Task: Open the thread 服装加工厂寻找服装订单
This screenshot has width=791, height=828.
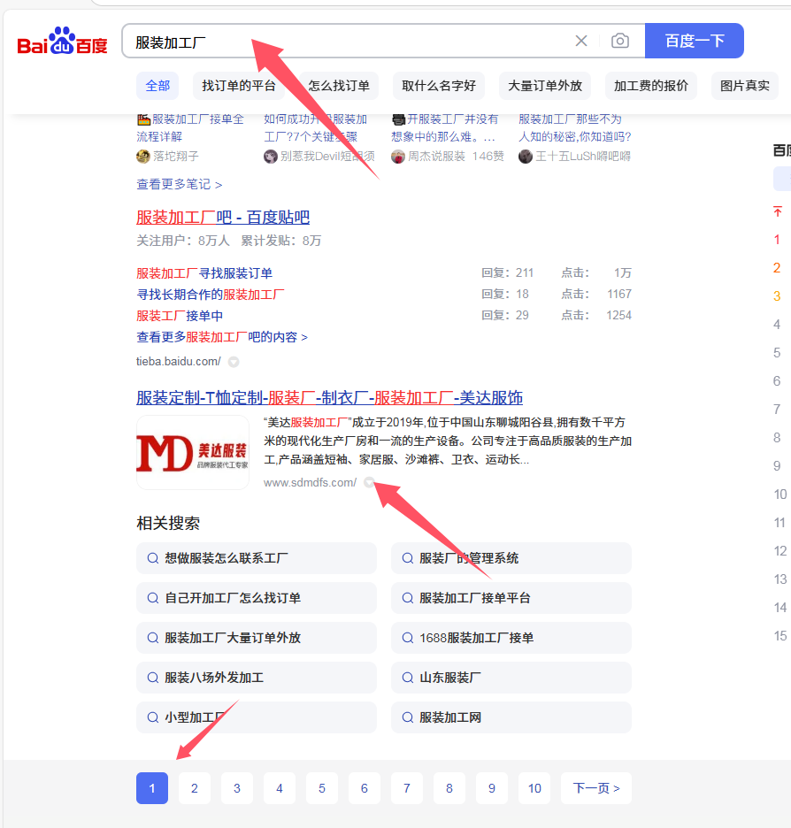Action: click(x=204, y=273)
